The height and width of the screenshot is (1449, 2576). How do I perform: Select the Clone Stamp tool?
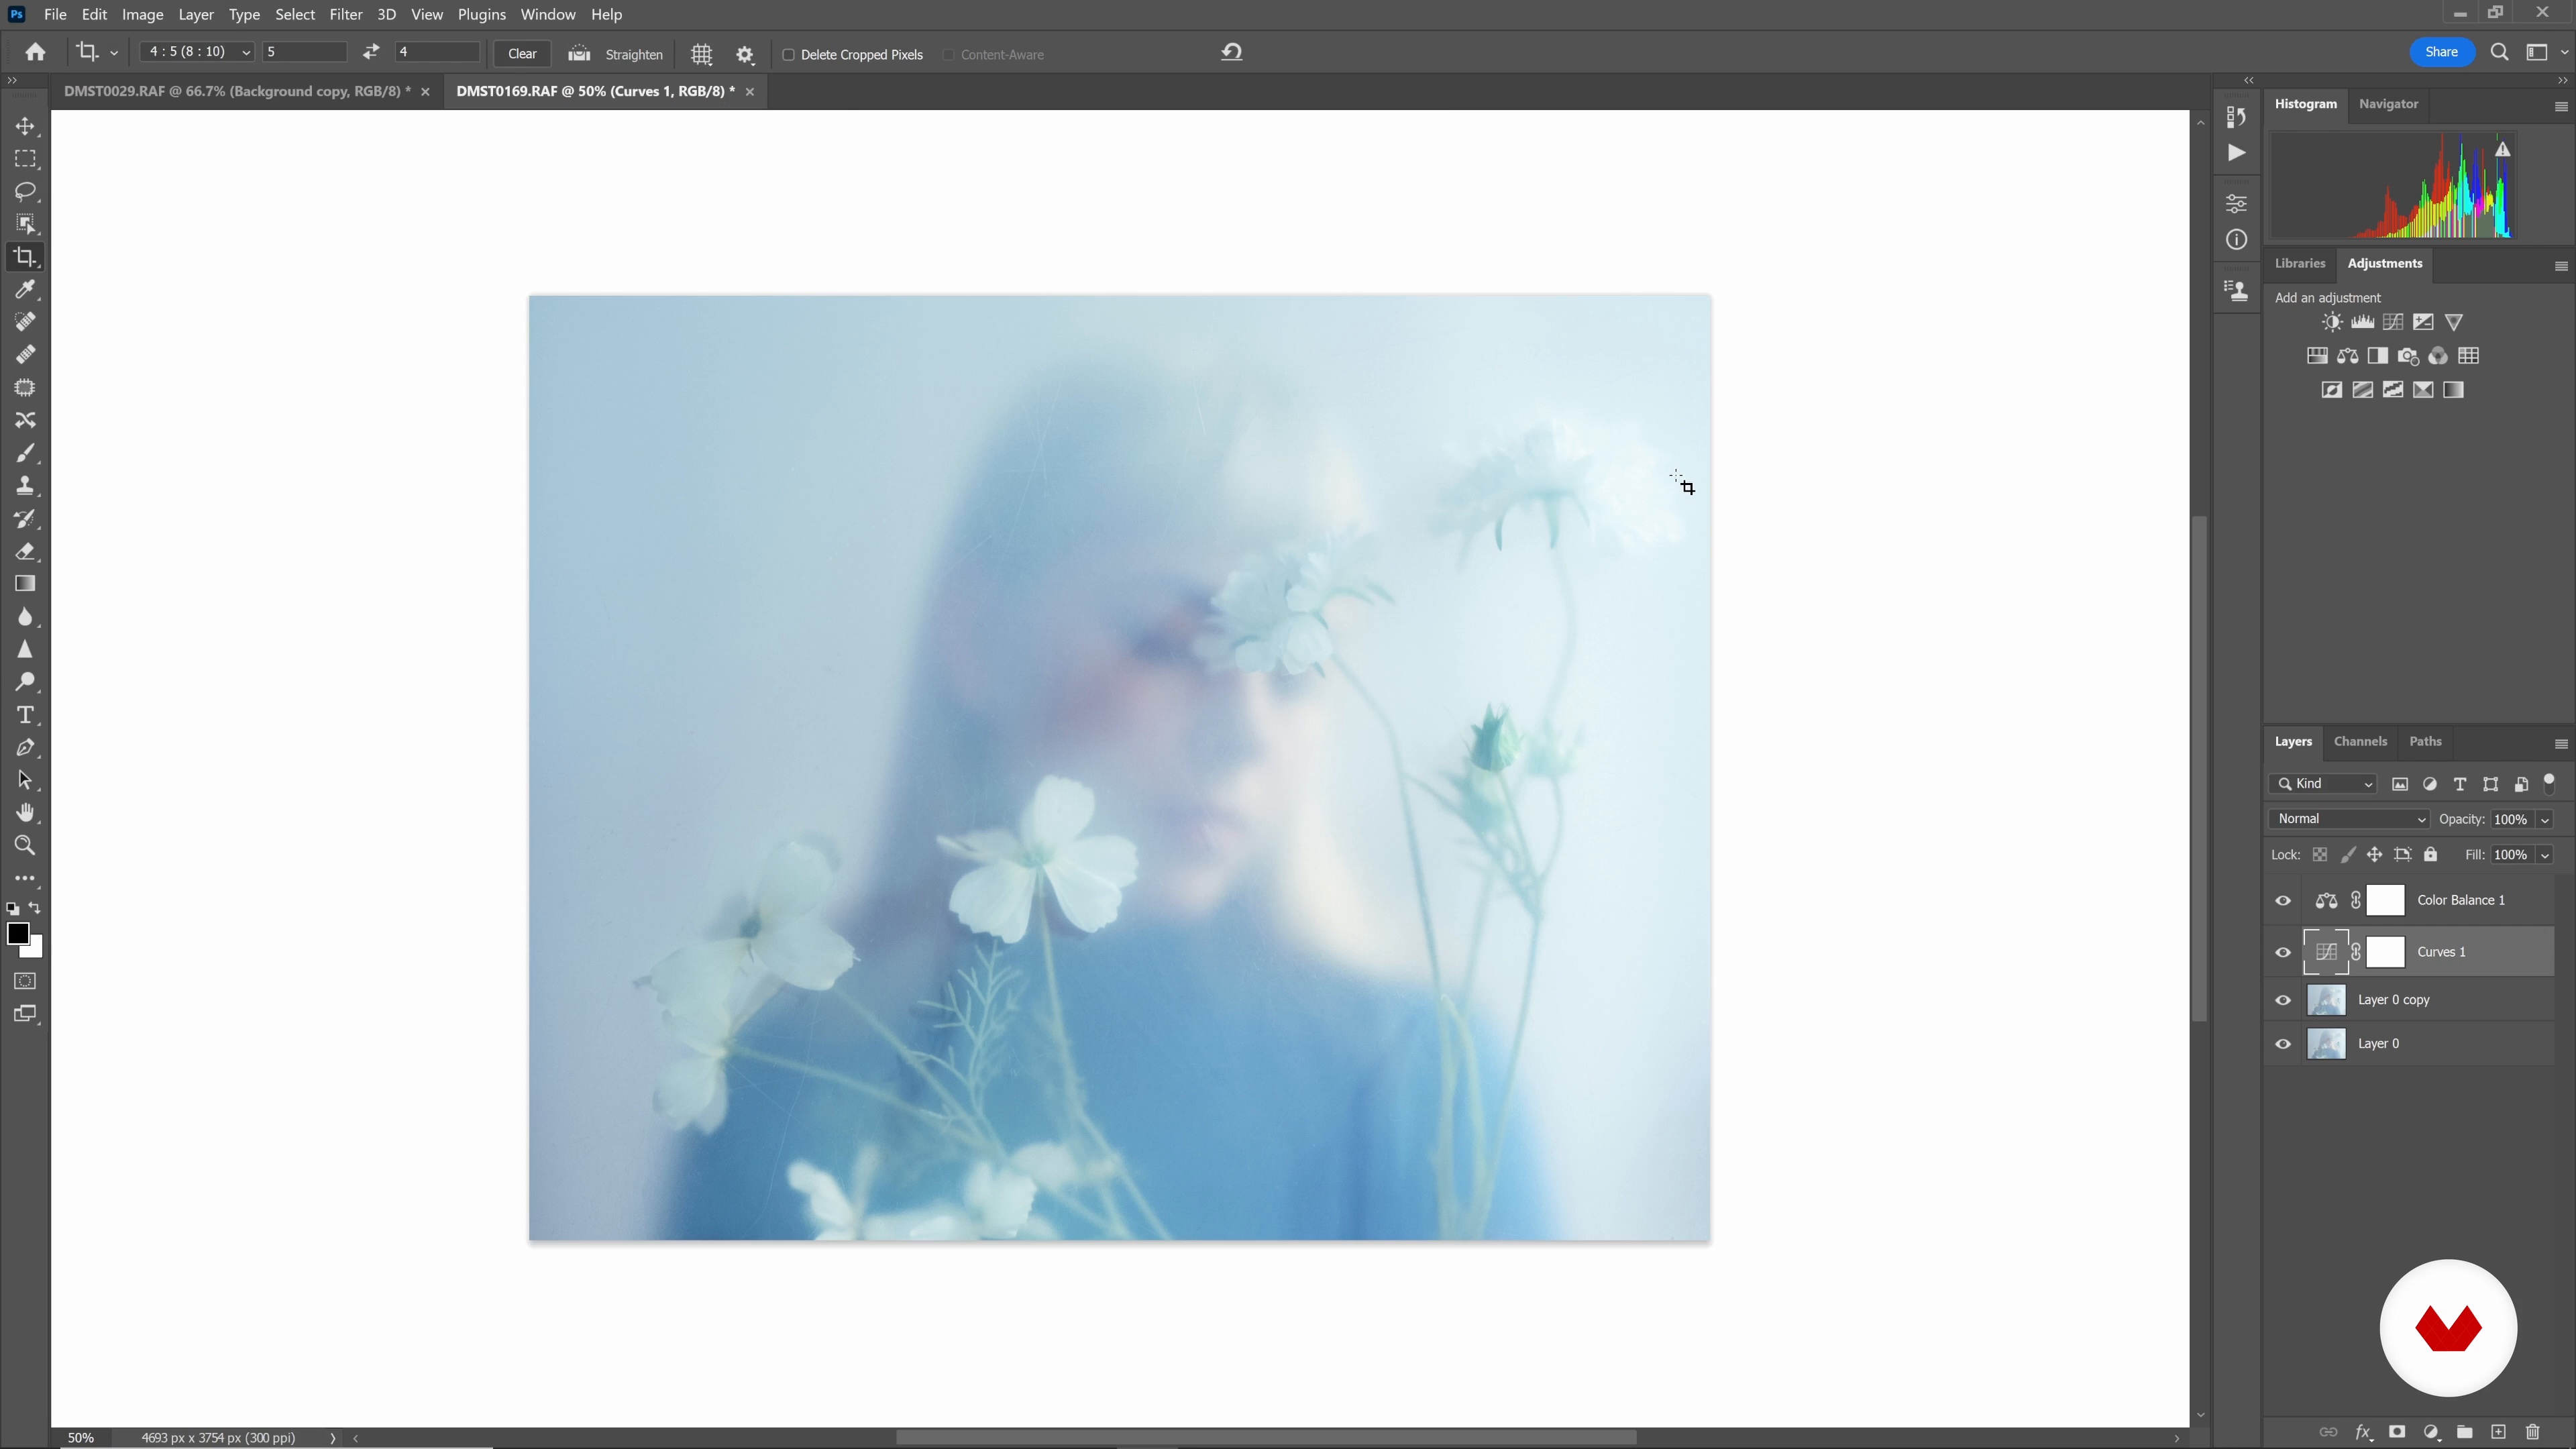point(25,485)
